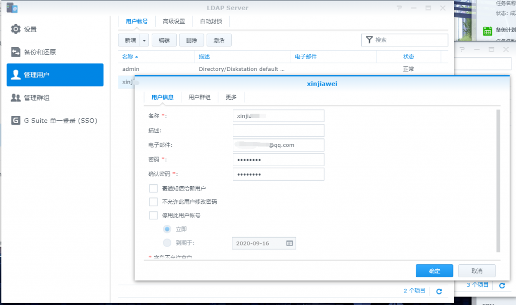Open calendar picker for expiry date
This screenshot has width=516, height=305.
click(290, 243)
